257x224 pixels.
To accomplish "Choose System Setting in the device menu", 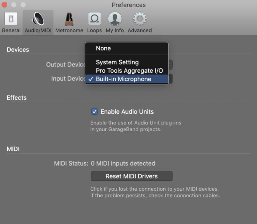I will (x=127, y=62).
